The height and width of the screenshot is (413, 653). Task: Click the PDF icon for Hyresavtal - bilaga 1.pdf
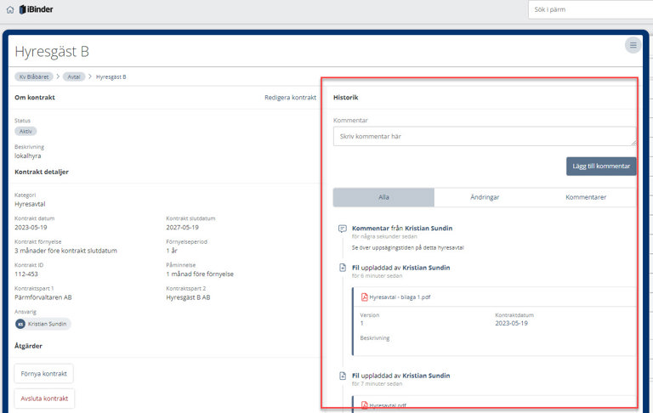[364, 297]
